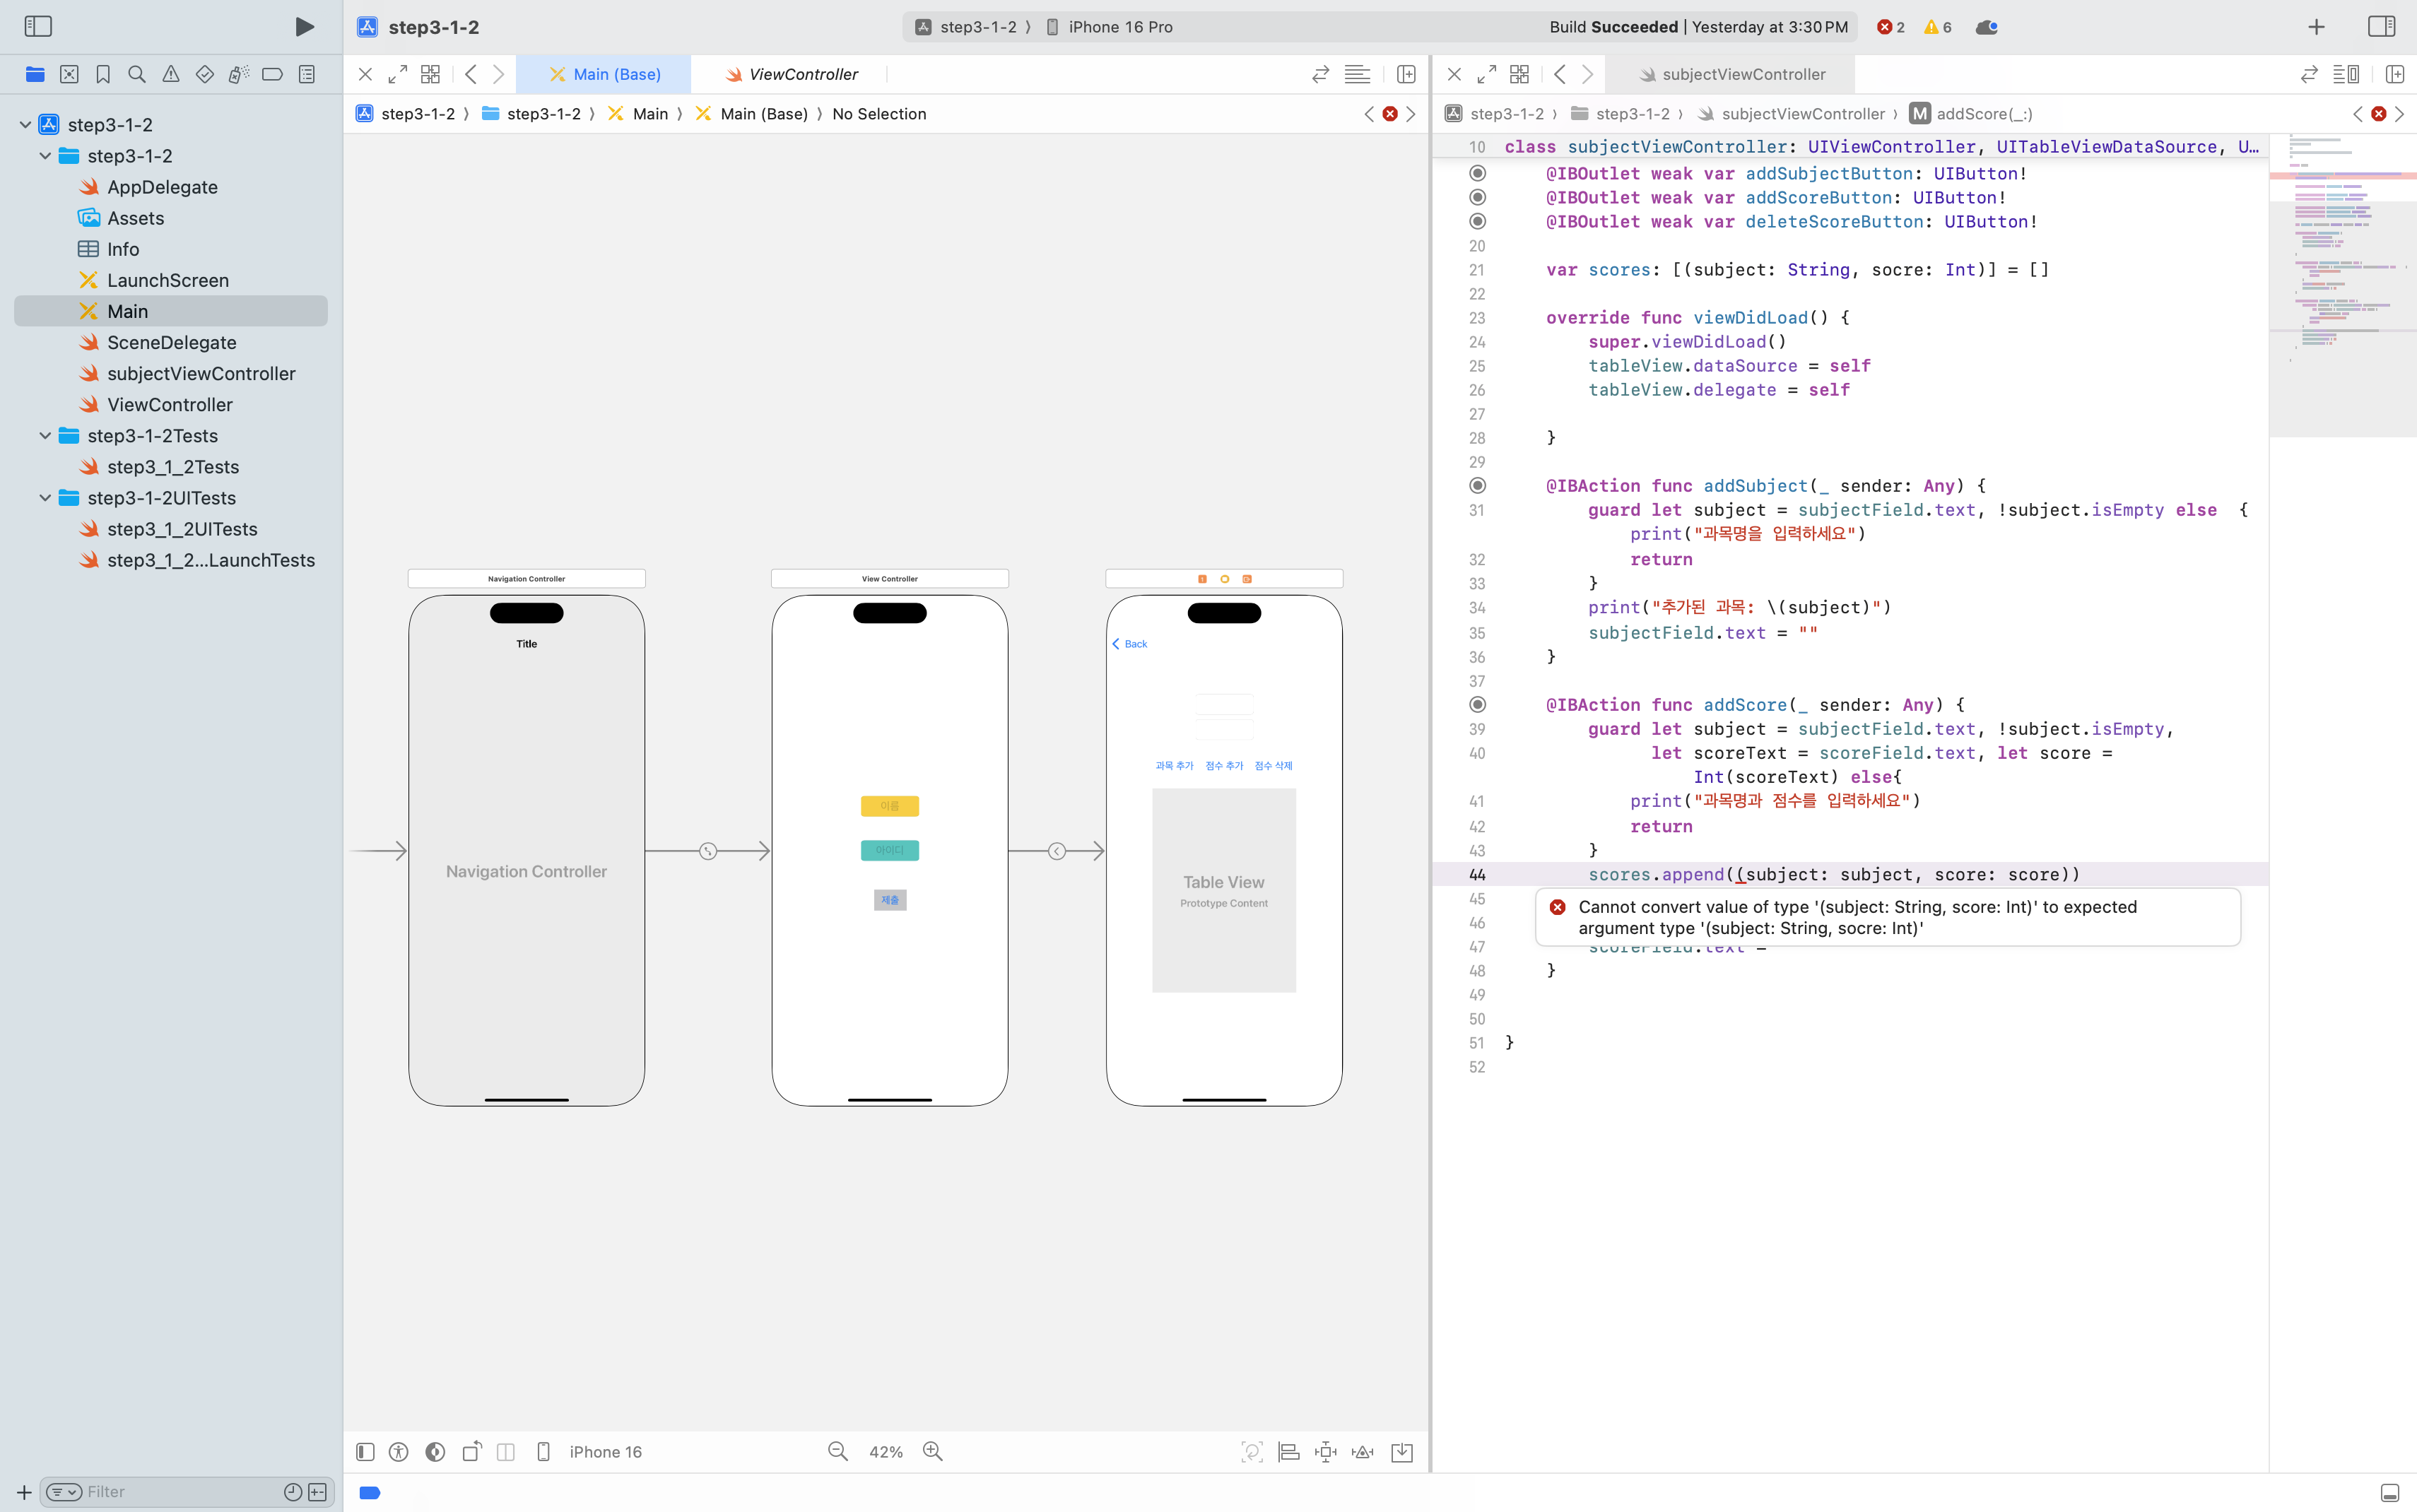2417x1512 pixels.
Task: Open the debug navigator
Action: click(x=238, y=74)
